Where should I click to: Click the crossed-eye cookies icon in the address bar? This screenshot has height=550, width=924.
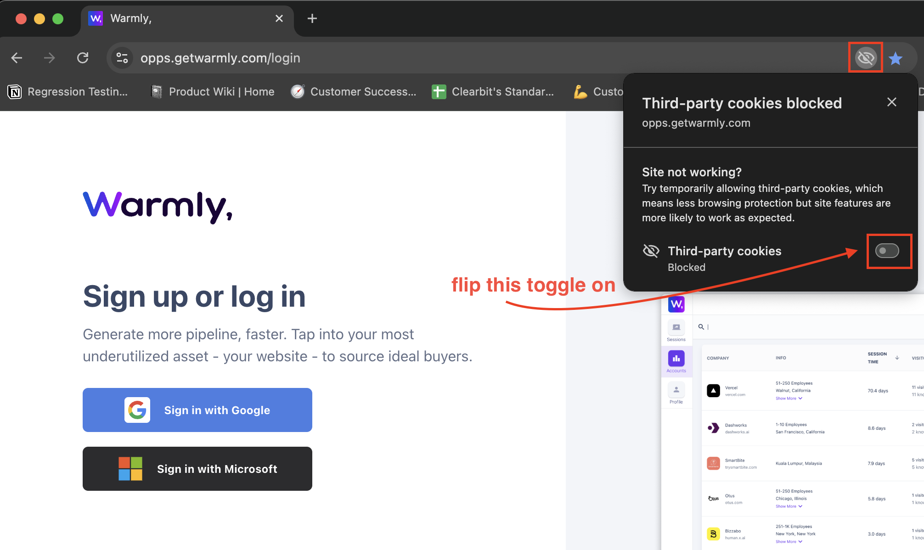865,57
